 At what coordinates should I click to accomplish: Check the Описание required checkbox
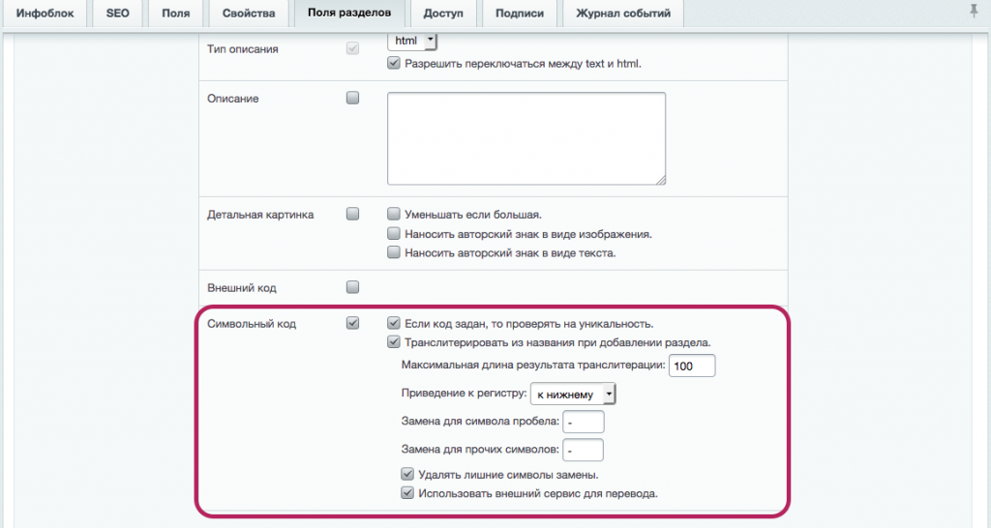pyautogui.click(x=352, y=98)
